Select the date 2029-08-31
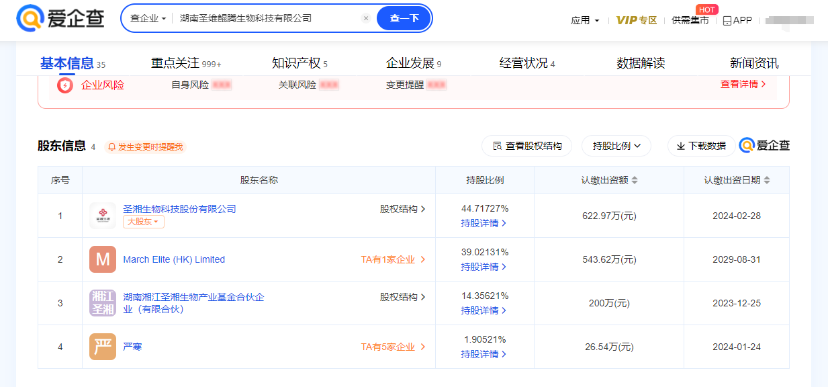Viewport: 828px width, 387px height. coord(737,259)
